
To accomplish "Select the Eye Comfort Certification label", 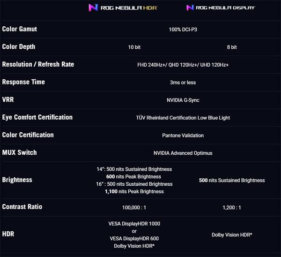I will 37,117.
